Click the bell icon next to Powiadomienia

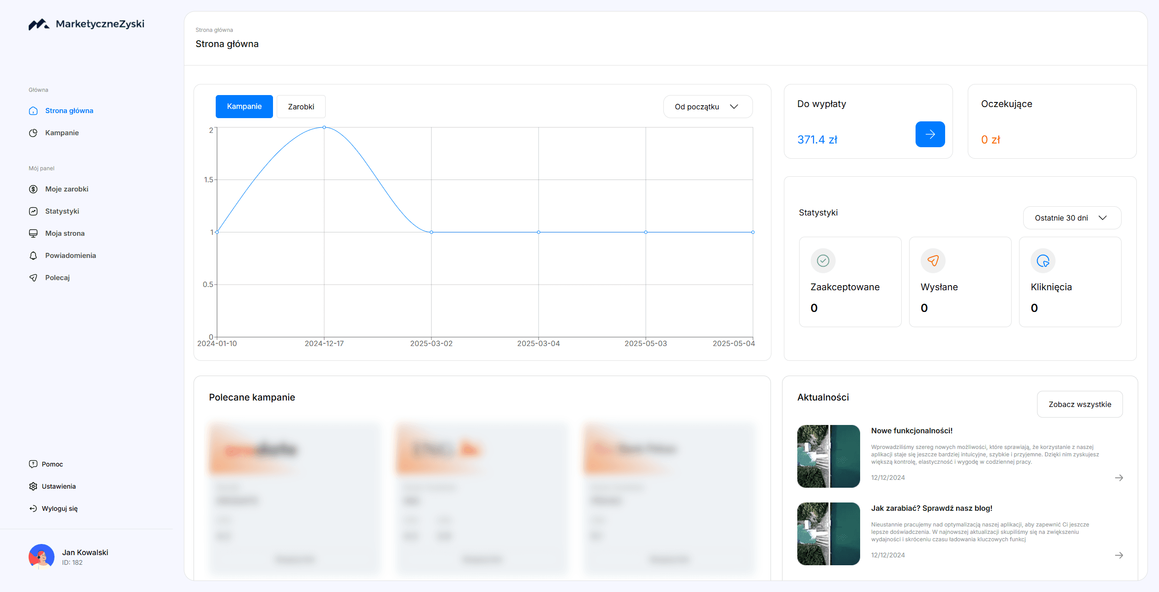tap(33, 256)
